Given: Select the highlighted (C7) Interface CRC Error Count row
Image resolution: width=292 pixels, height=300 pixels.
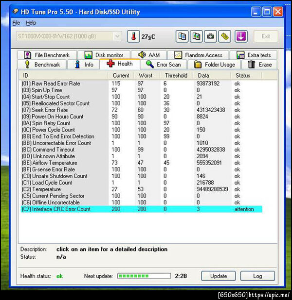Looking at the screenshot, I should [142, 209].
